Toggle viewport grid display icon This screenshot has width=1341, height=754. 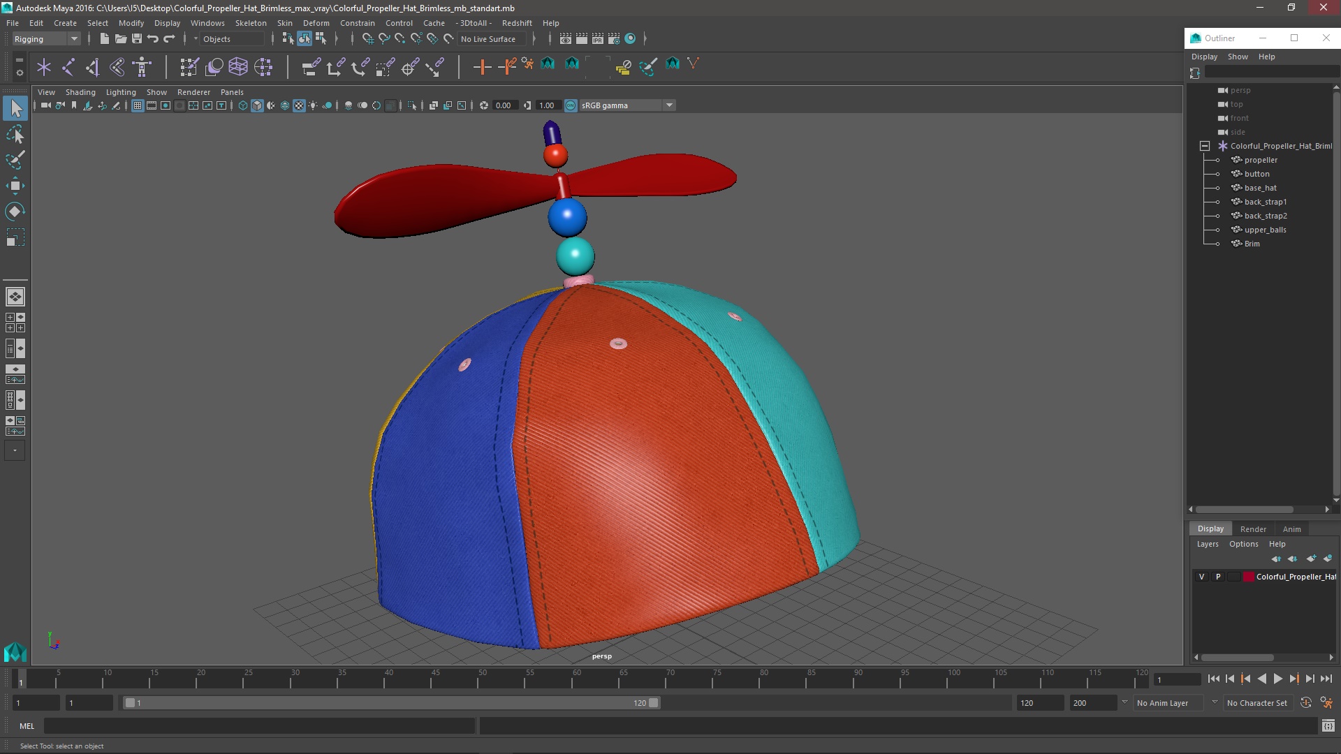(138, 105)
